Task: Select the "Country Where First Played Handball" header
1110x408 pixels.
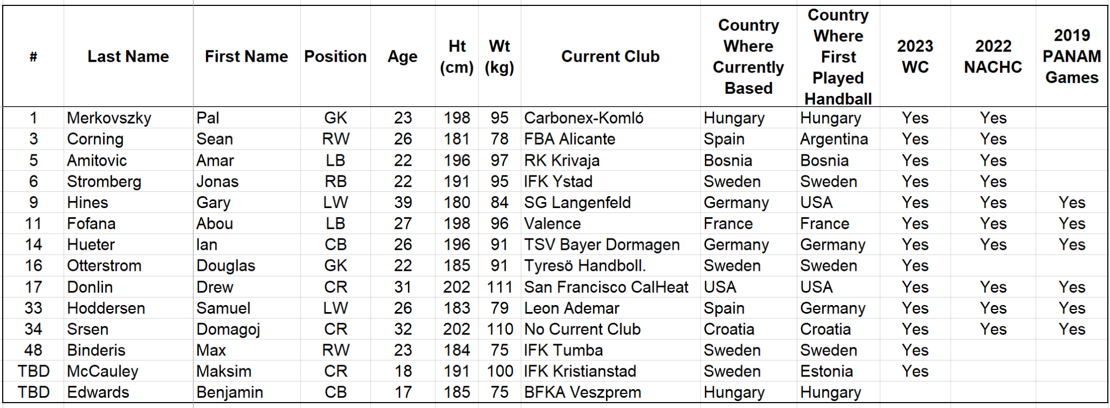Action: (x=838, y=56)
